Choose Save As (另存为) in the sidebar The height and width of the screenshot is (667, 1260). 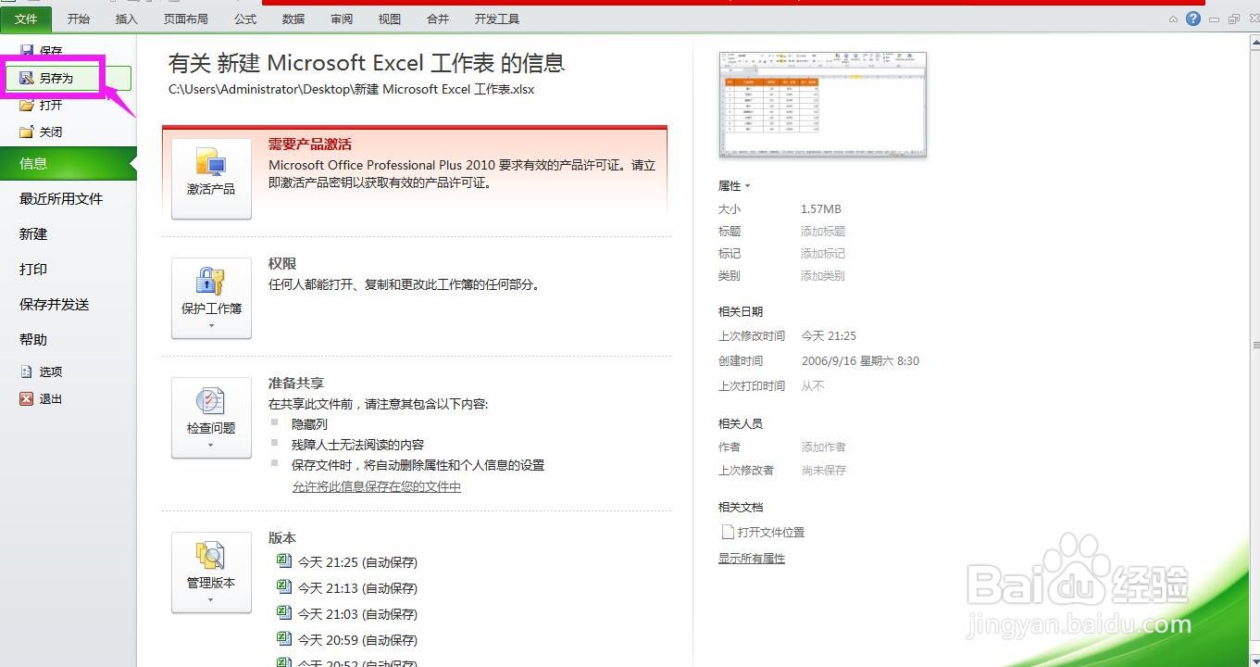point(69,79)
